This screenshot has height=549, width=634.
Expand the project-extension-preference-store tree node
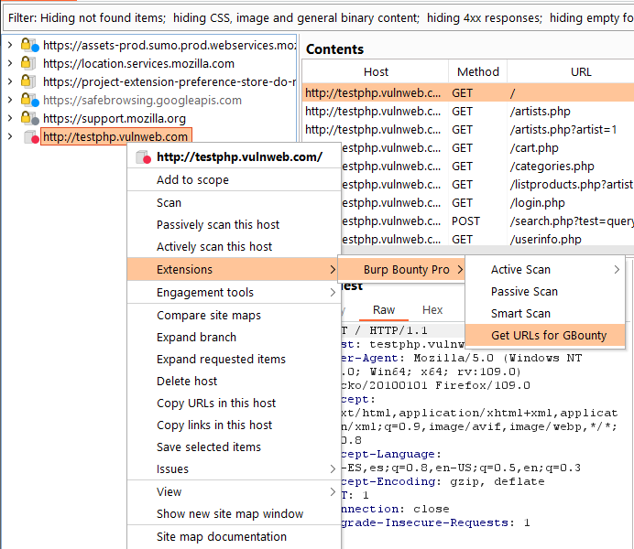click(10, 81)
